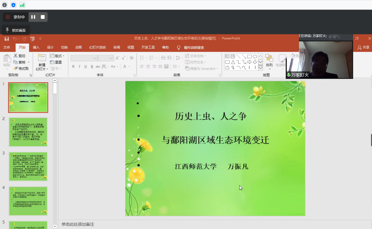Click the Cut (剪切) scissors icon
This screenshot has width=372, height=229.
pyautogui.click(x=15, y=56)
